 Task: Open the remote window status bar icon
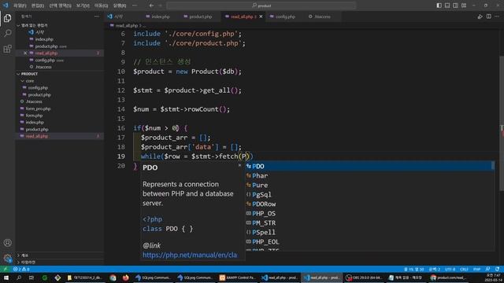(x=6, y=269)
